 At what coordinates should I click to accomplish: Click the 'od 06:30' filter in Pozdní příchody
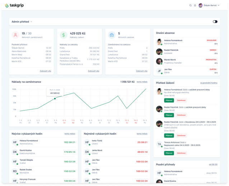213,164
